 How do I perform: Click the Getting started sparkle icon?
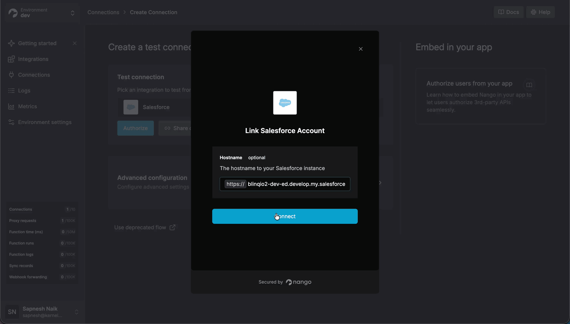11,43
